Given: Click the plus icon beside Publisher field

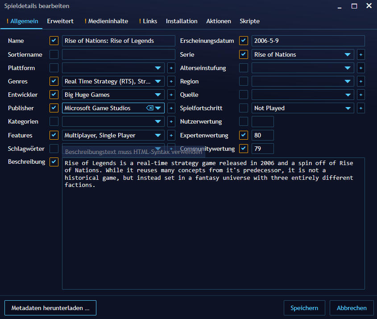Looking at the screenshot, I should 171,108.
